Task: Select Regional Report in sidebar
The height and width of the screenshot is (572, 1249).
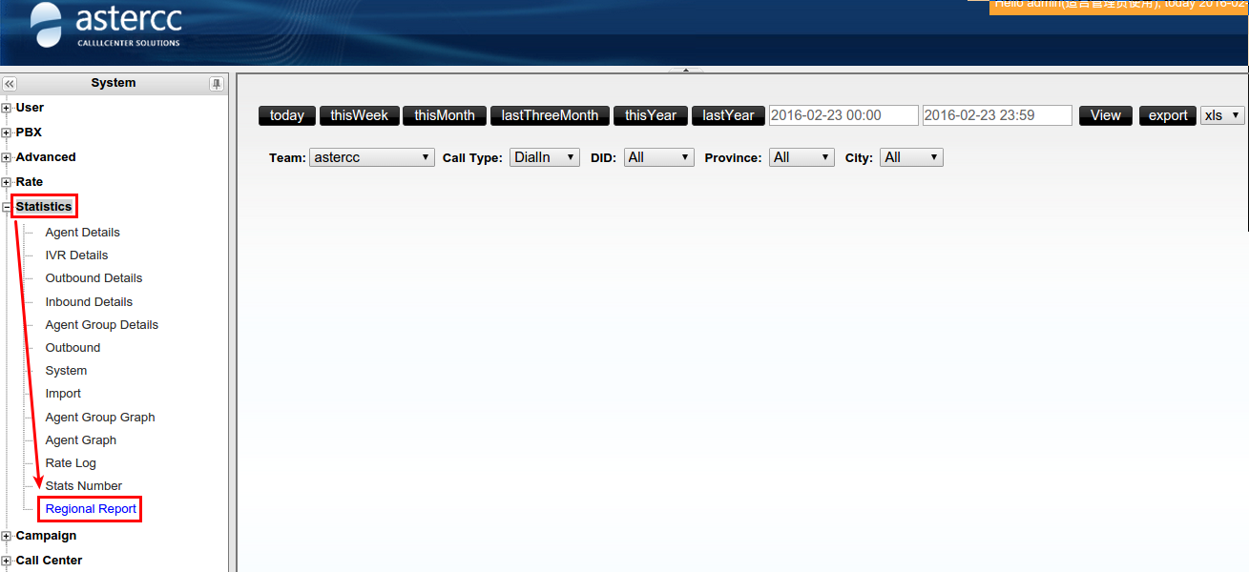Action: click(x=91, y=509)
